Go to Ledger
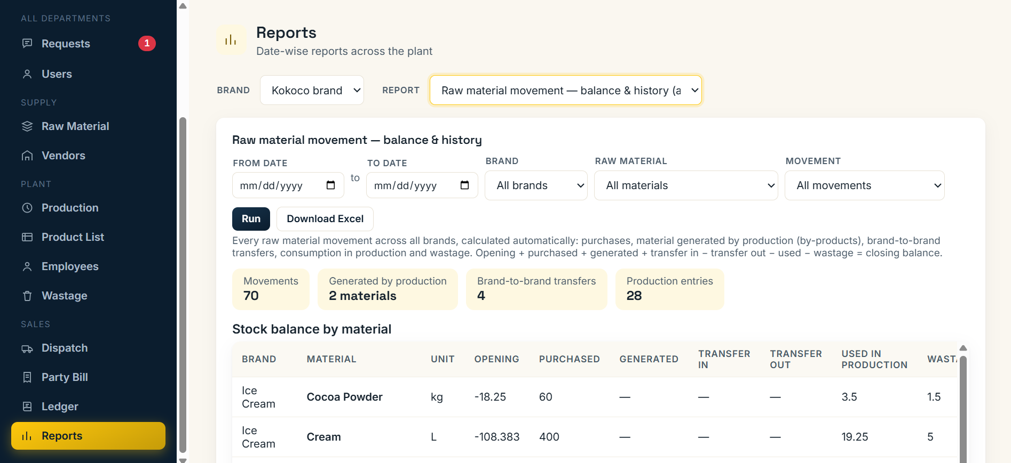 [x=88, y=407]
